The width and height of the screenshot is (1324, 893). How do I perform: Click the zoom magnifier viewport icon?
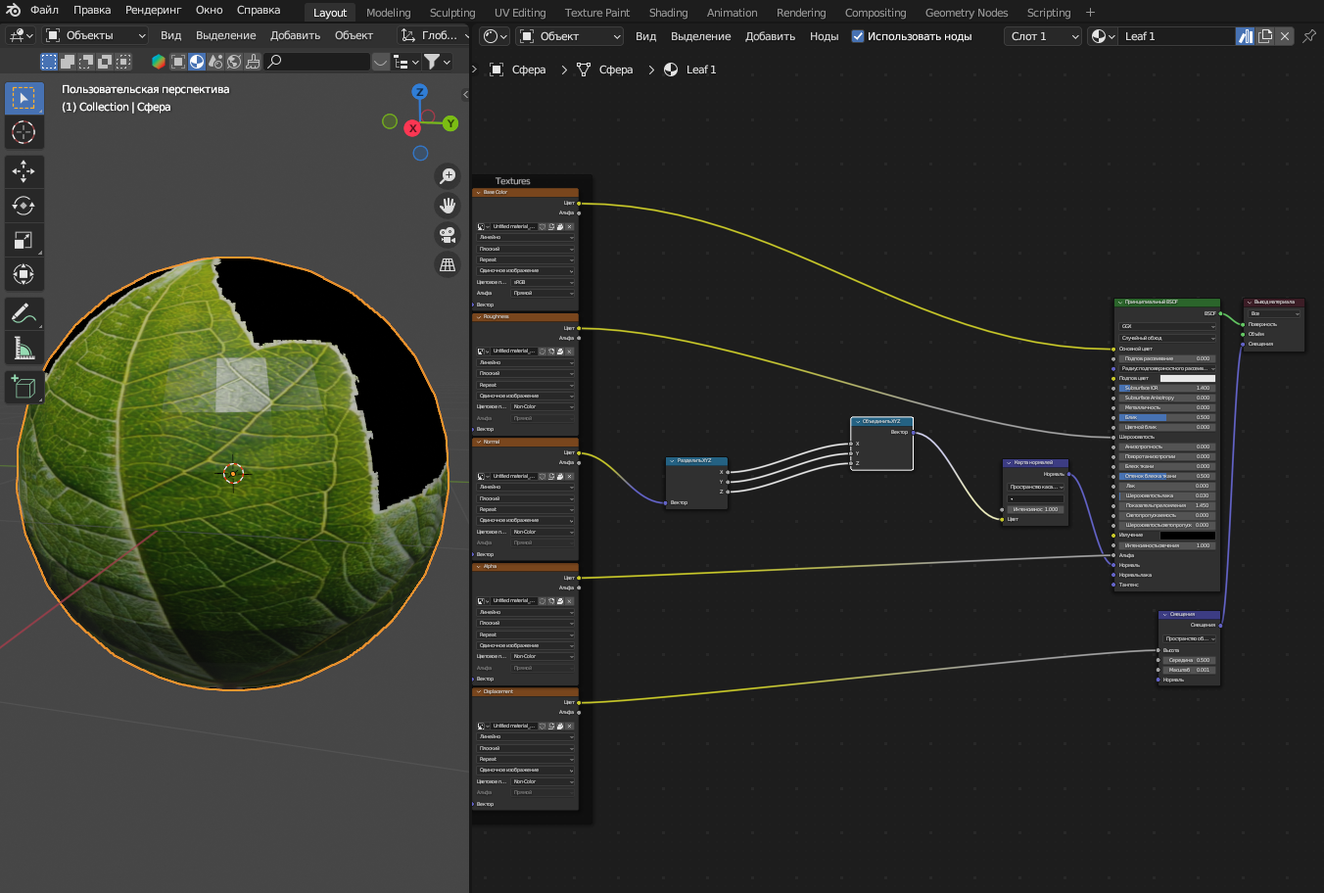click(x=448, y=175)
